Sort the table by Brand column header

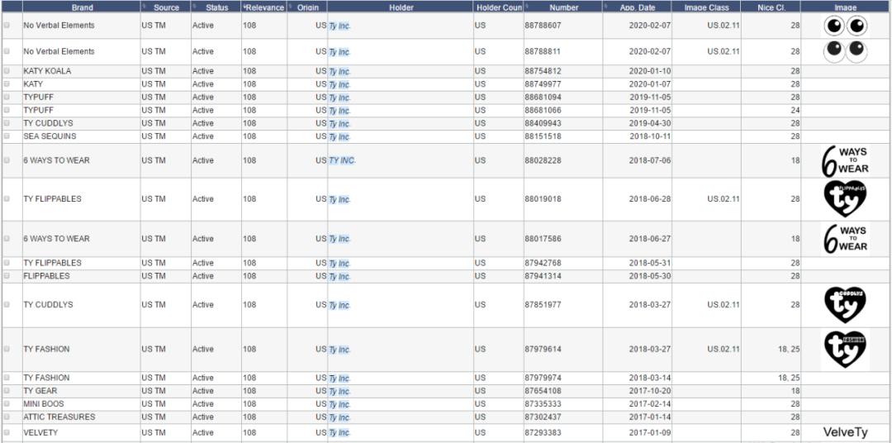83,7
